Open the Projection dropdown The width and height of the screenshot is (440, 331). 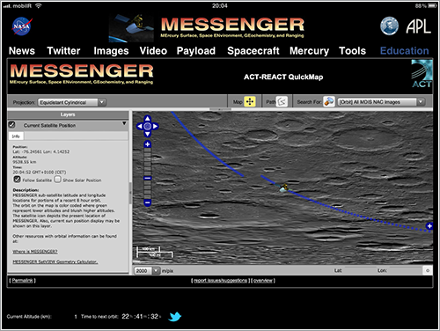click(72, 102)
